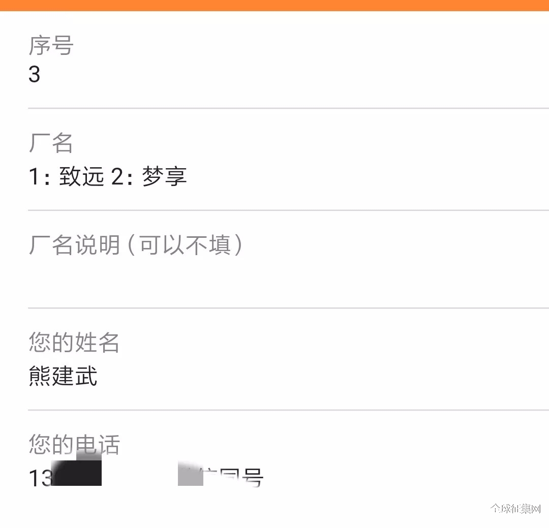The height and width of the screenshot is (528, 549).
Task: Click the 可以不填 hint in parentheses
Action: [x=185, y=245]
